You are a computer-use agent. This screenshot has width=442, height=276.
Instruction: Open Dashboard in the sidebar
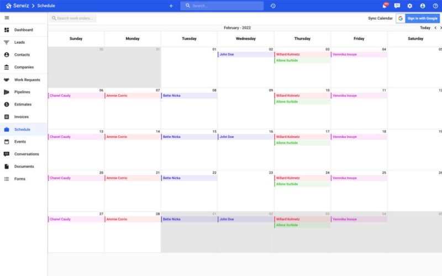(23, 30)
